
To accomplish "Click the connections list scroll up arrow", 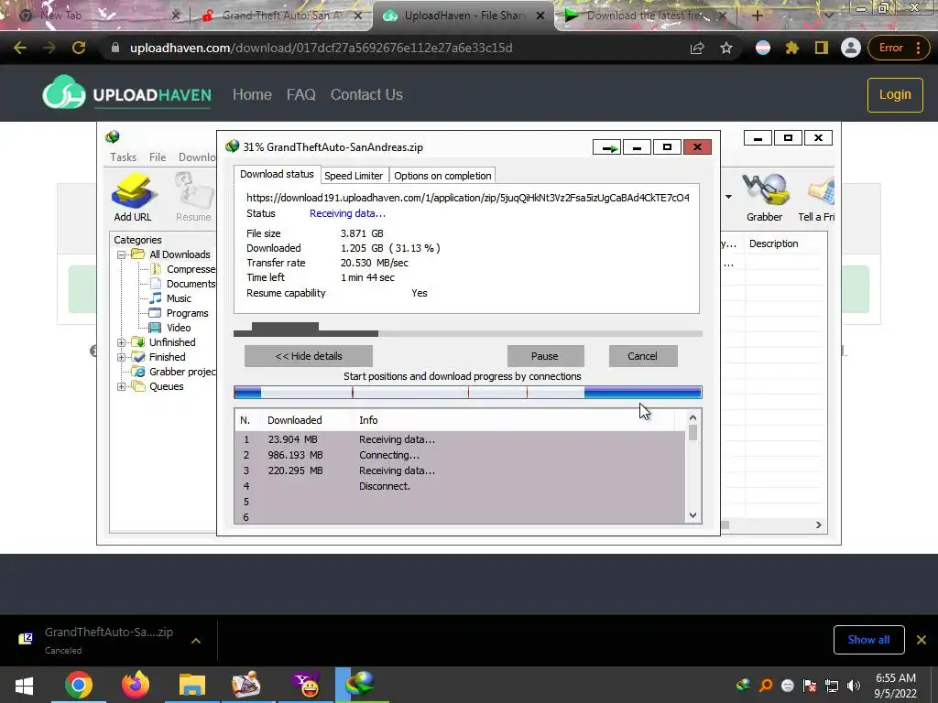I will (693, 418).
